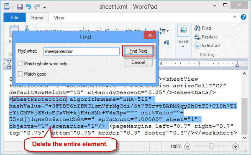The image size is (251, 155).
Task: Enable Match case checkbox
Action: coord(20,74)
